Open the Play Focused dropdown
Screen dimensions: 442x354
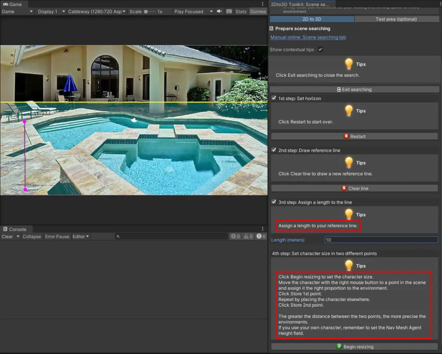193,12
